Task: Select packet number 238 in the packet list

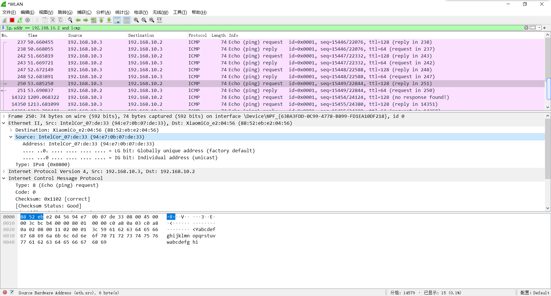Action: click(x=115, y=49)
